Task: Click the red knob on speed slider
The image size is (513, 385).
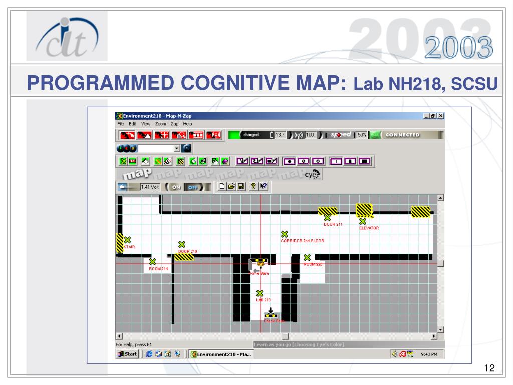Action: [339, 135]
